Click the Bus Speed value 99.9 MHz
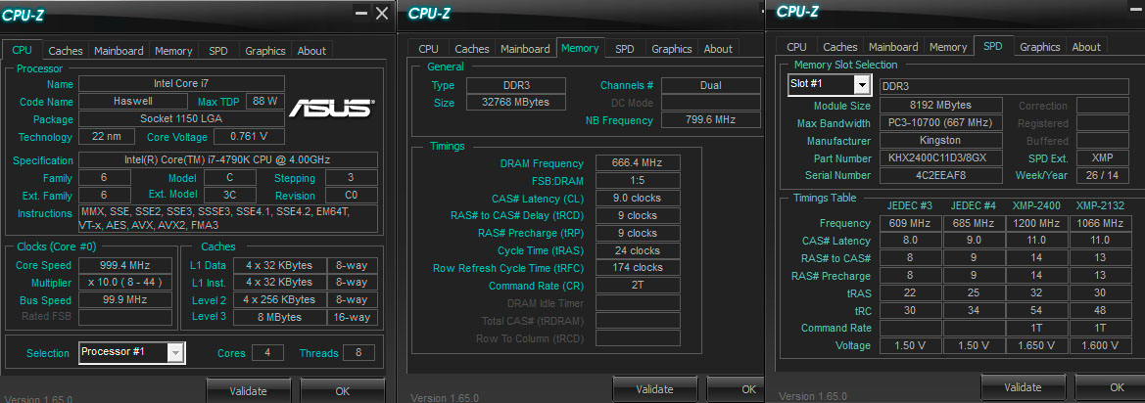Image resolution: width=1145 pixels, height=403 pixels. click(x=124, y=300)
